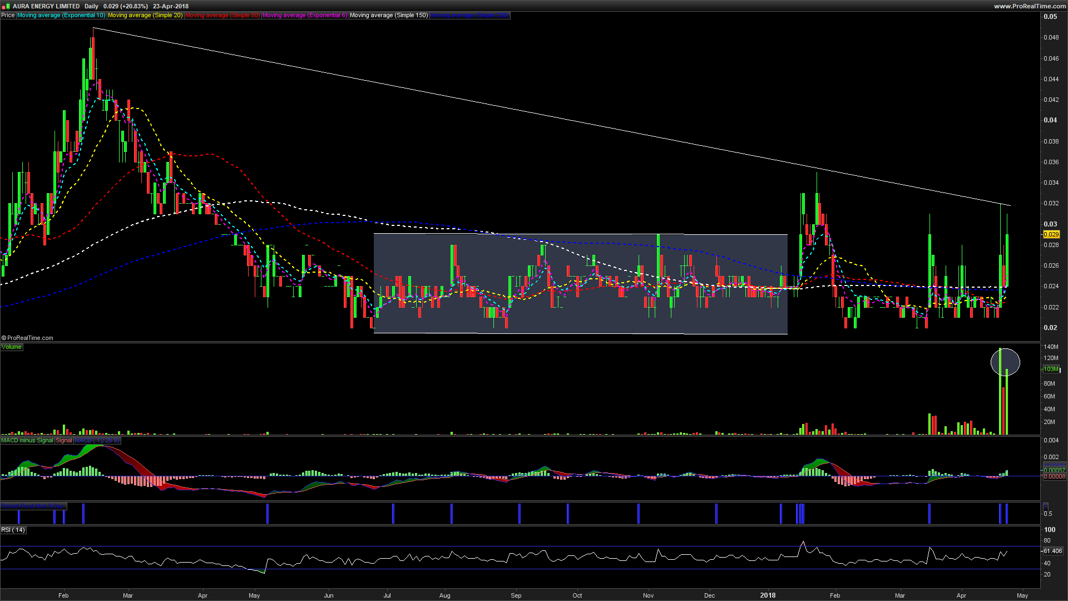This screenshot has width=1068, height=601.
Task: Click the MACD minus Signal label
Action: point(27,441)
